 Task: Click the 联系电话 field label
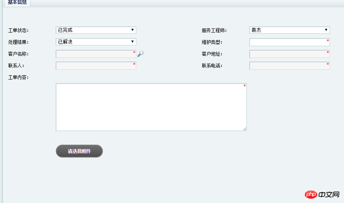point(212,66)
